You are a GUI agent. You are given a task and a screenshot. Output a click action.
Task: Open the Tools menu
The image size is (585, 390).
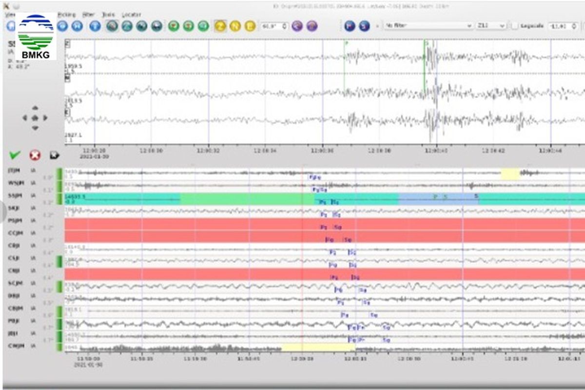click(x=108, y=15)
